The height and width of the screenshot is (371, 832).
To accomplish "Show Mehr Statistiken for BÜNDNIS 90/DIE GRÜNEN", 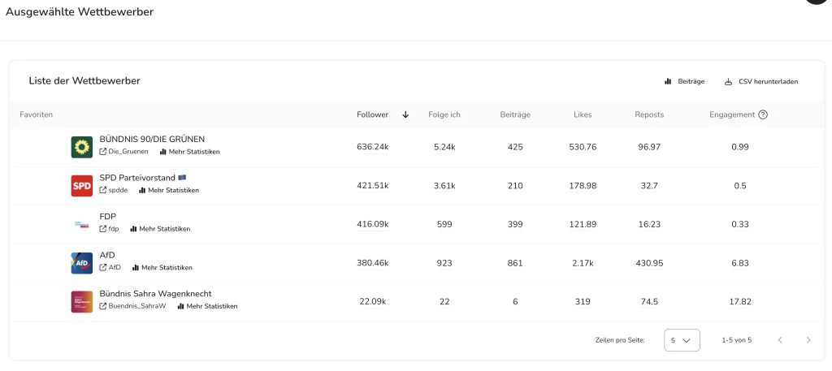I will (189, 152).
